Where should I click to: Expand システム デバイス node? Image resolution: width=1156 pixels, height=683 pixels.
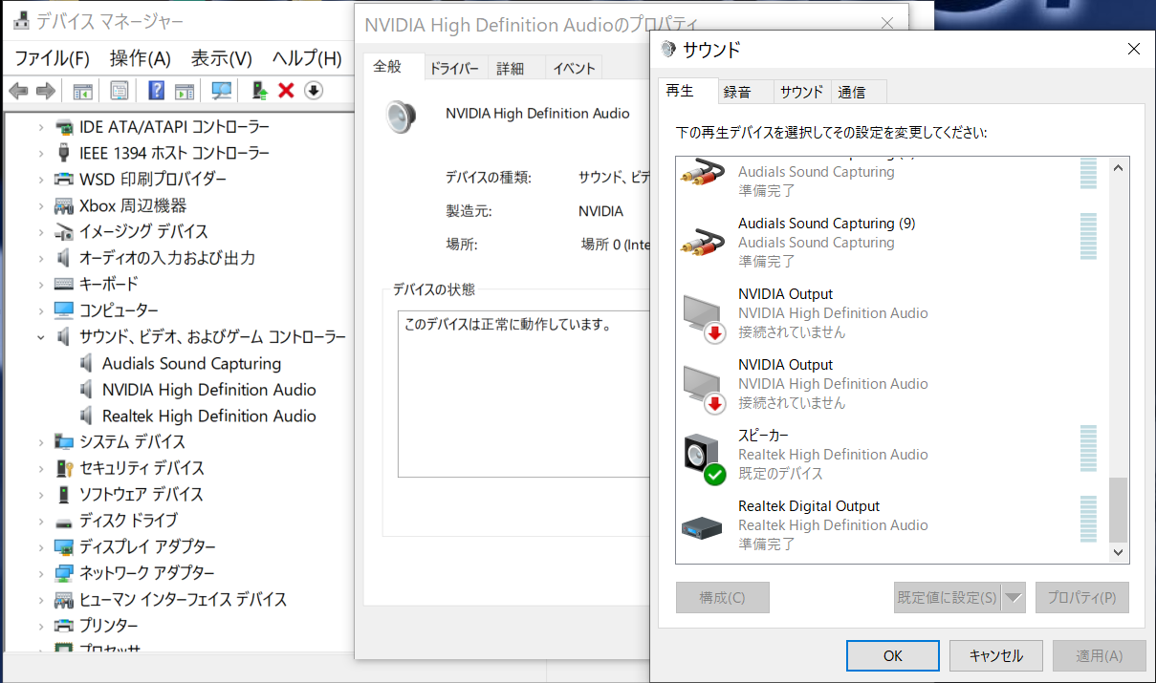41,442
